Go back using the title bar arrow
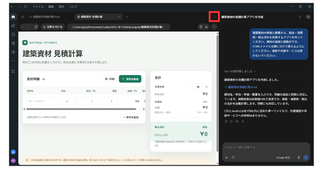 [12, 6]
